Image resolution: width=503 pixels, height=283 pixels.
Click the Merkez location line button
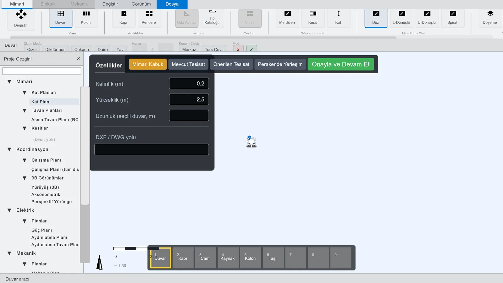tap(189, 49)
